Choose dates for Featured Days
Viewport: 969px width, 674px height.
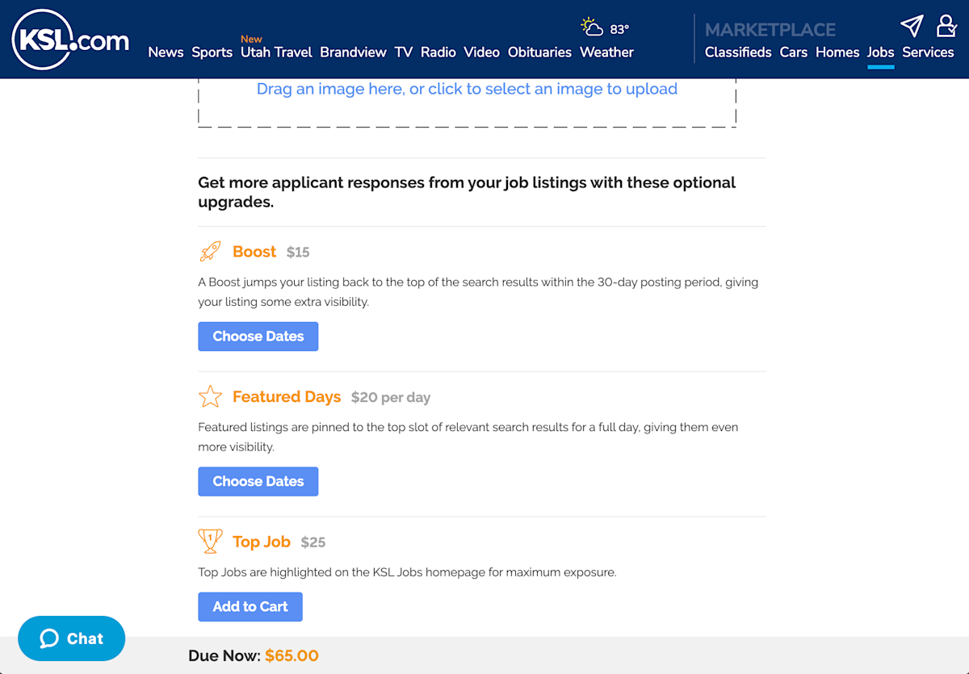tap(258, 481)
